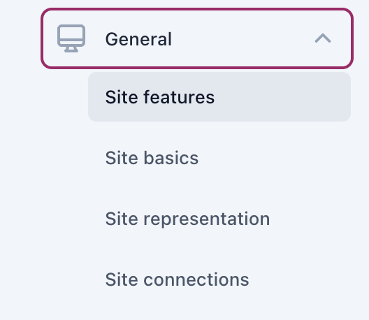Click the word General in the sidebar
The image size is (369, 320).
[x=138, y=39]
